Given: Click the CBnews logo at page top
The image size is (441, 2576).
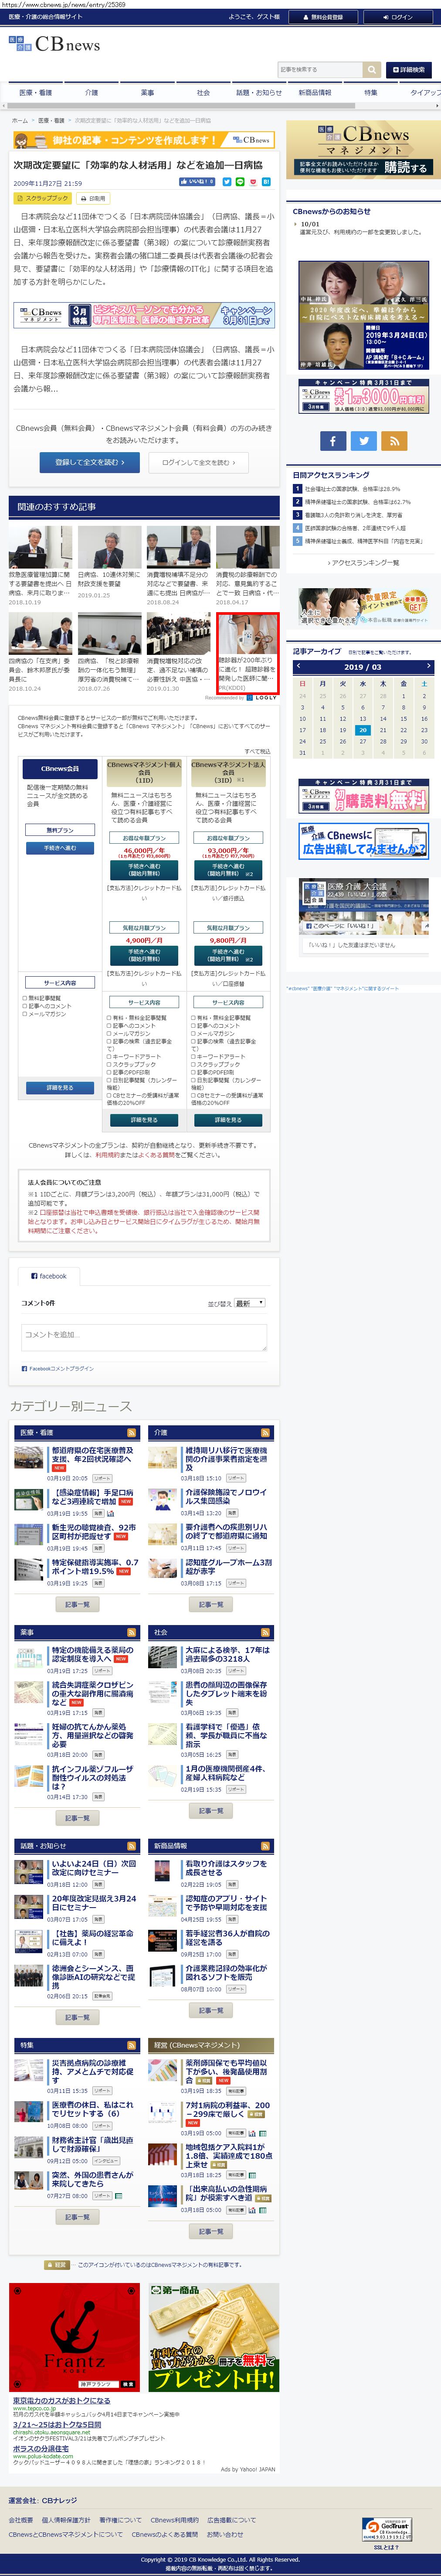Looking at the screenshot, I should 55,45.
